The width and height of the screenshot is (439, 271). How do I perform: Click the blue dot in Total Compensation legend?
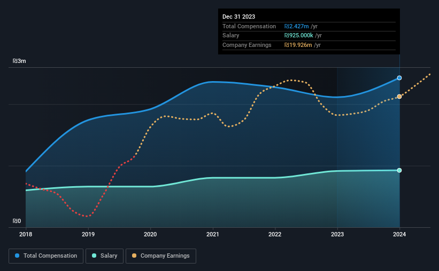coord(17,256)
